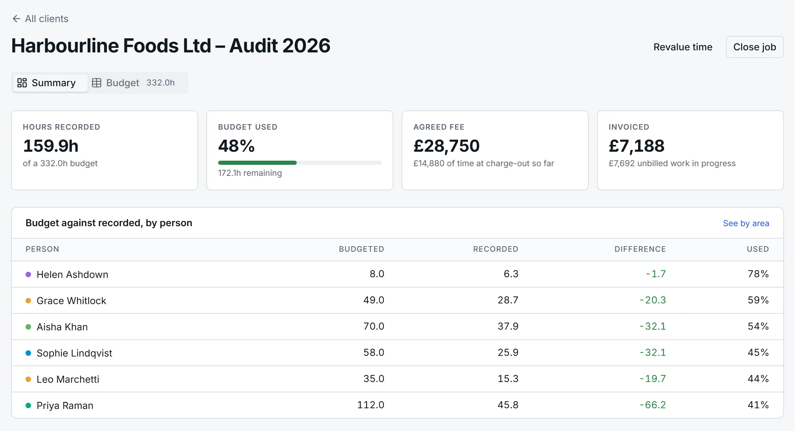The width and height of the screenshot is (795, 431).
Task: Click the Close job button
Action: (755, 47)
